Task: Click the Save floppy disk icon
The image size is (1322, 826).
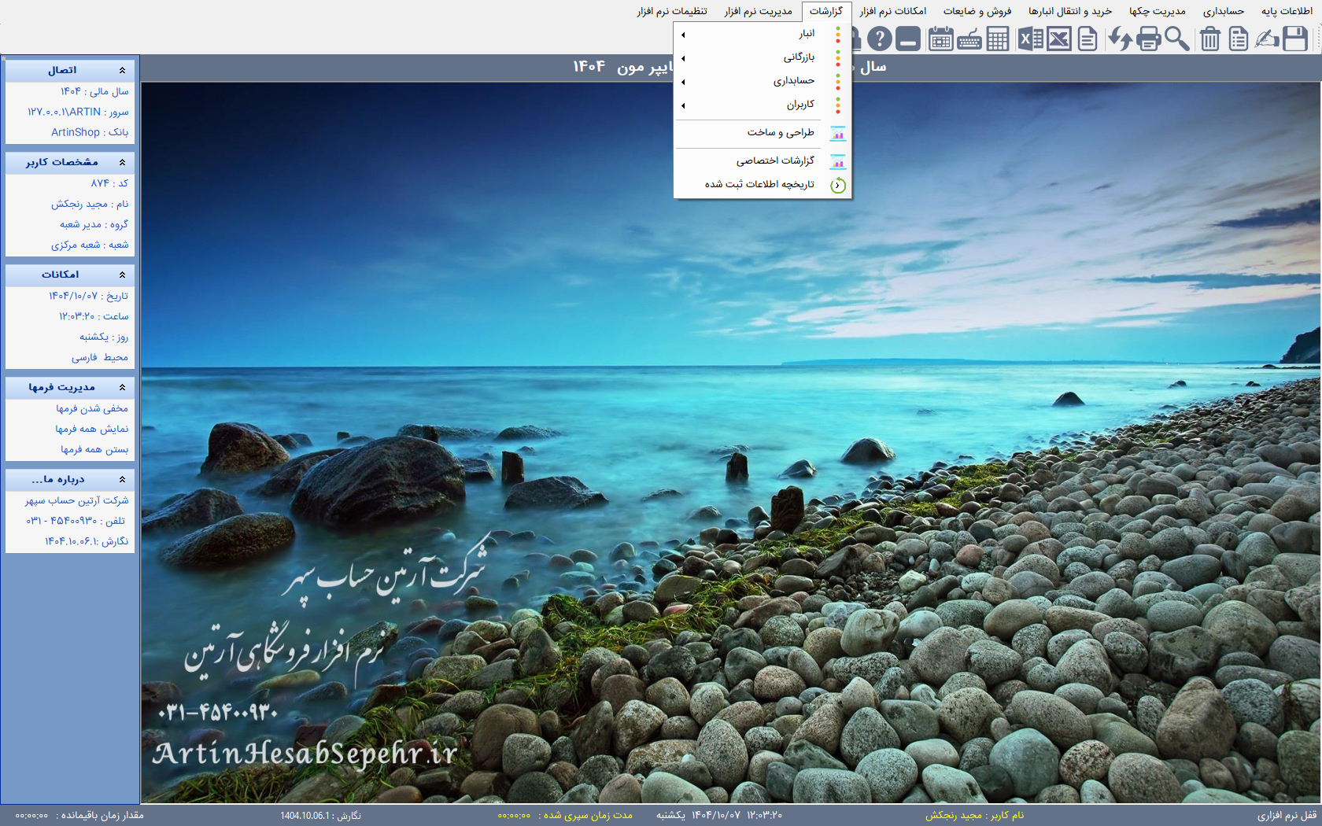Action: 1294,39
